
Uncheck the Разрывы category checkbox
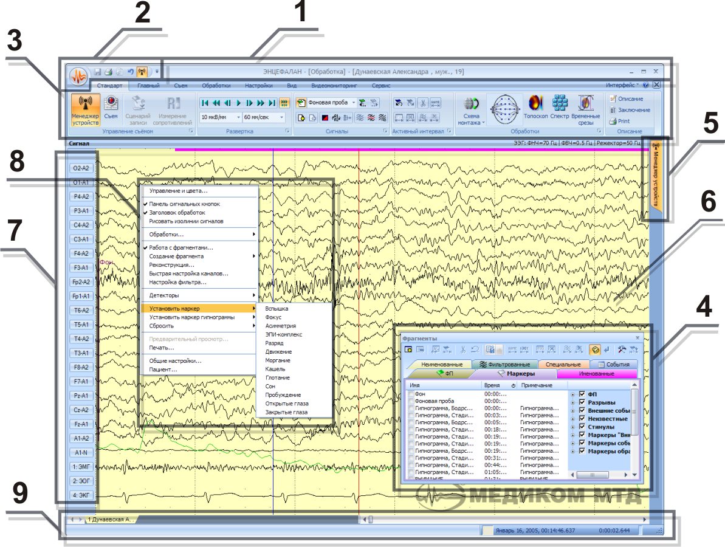click(x=582, y=402)
